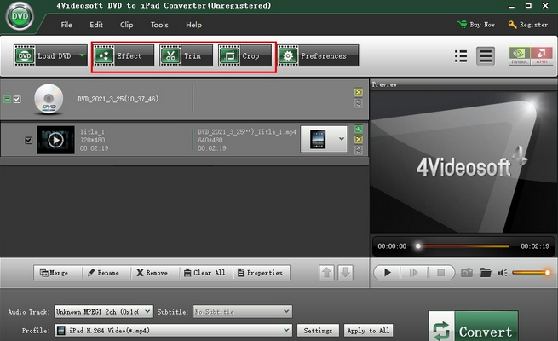Image resolution: width=558 pixels, height=341 pixels.
Task: Click the NVIDIA acceleration icon
Action: tap(519, 56)
